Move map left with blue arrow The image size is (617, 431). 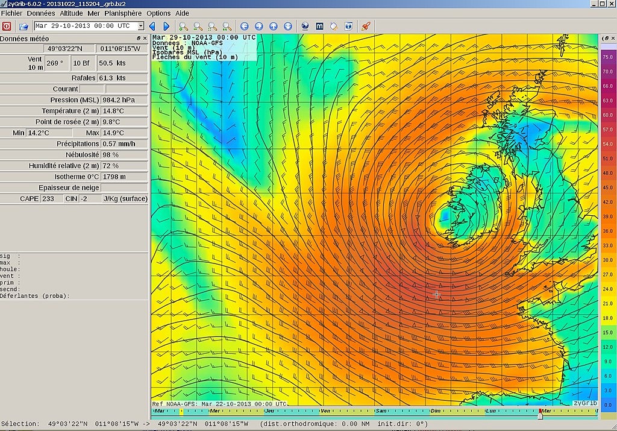245,27
